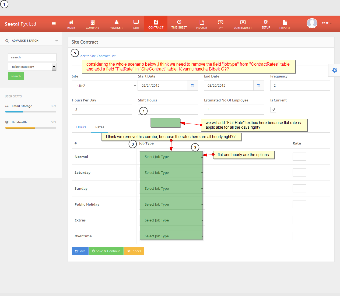Switch to the Hours tab
Screen dimensions: 340x296
81,127
